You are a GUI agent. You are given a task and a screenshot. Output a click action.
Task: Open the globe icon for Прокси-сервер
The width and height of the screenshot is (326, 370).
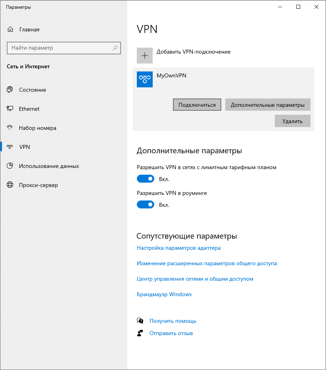click(x=10, y=185)
